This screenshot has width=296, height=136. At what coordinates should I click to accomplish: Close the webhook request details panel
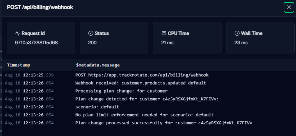coord(289,7)
